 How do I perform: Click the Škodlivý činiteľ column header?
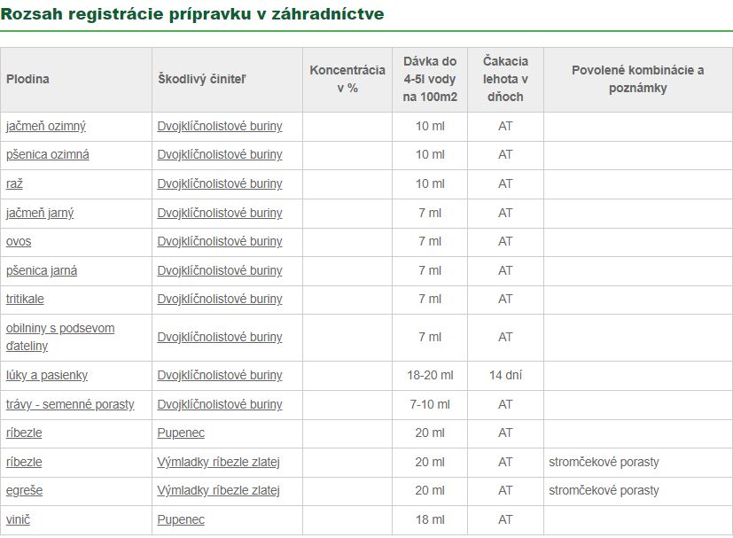(201, 79)
